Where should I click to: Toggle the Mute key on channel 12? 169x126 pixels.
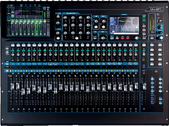click(x=72, y=45)
